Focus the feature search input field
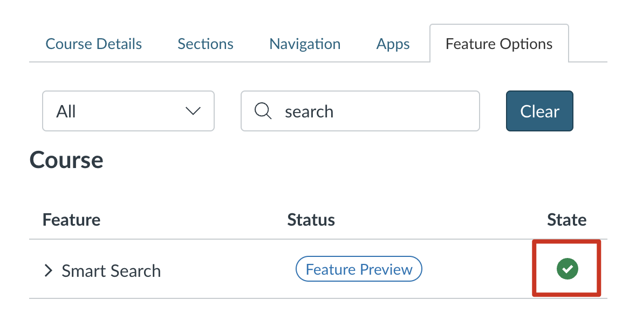Viewport: 629px width, 335px height. point(378,111)
